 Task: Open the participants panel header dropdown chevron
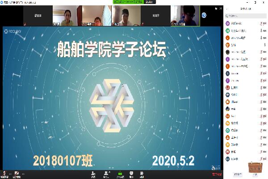click(226, 8)
